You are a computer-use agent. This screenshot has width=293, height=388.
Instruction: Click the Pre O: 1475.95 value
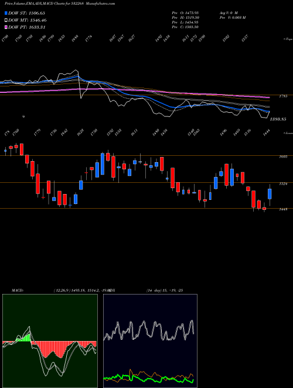186,12
